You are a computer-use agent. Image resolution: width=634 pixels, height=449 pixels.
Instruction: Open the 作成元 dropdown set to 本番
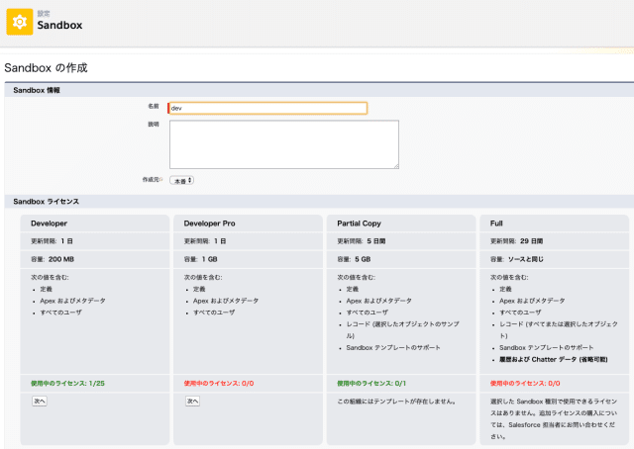[x=181, y=180]
